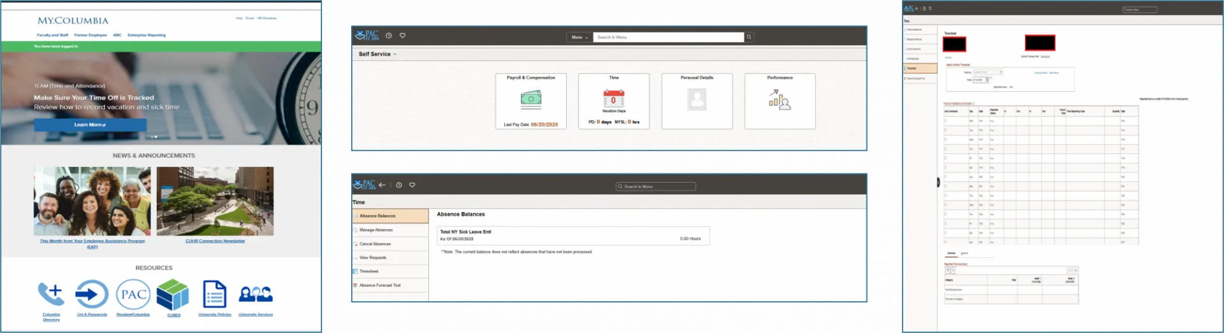Viewport: 1224px width, 333px height.
Task: Click the back arrow in Absence Balances window header
Action: (x=382, y=185)
